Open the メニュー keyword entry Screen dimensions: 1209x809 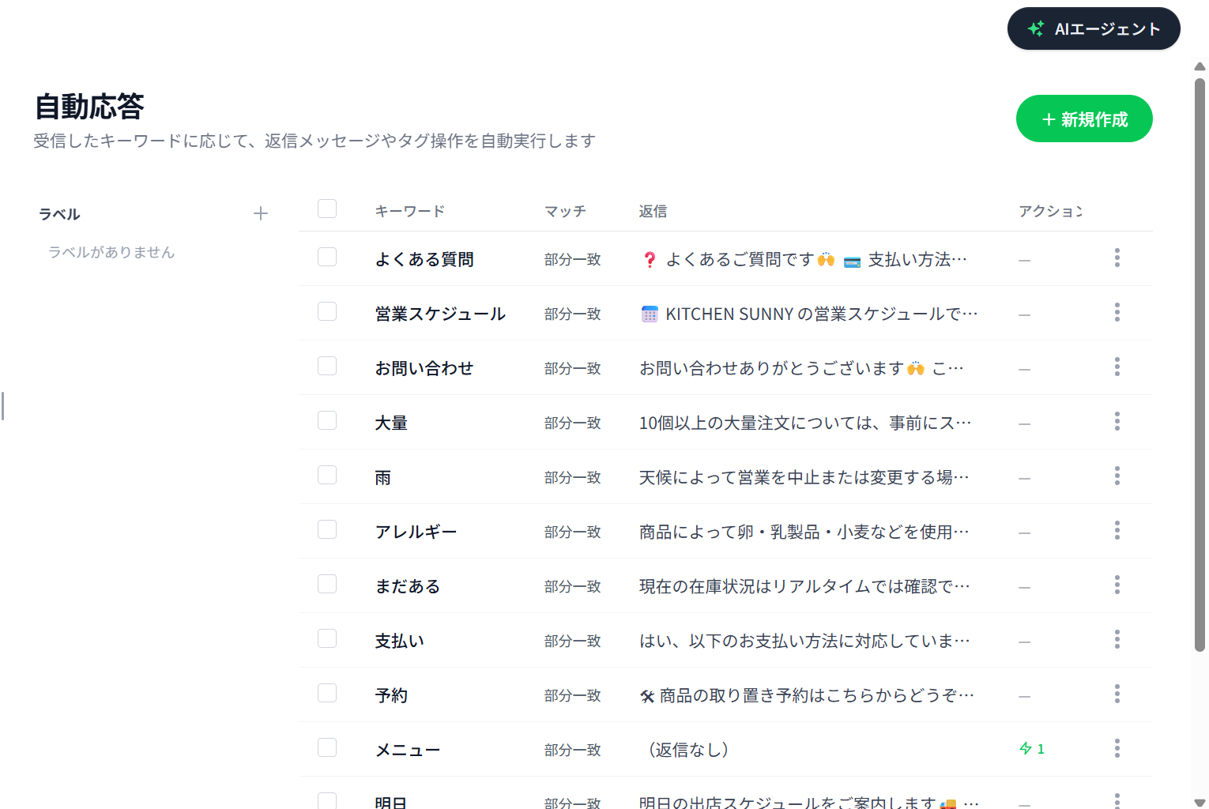(408, 750)
